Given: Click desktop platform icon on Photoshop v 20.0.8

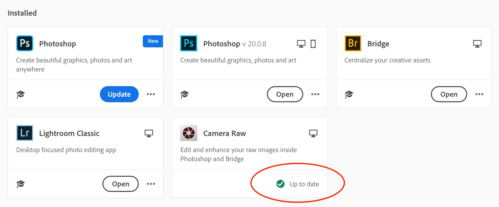Looking at the screenshot, I should [x=301, y=44].
